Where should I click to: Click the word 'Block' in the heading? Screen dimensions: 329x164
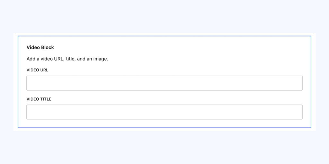point(48,47)
